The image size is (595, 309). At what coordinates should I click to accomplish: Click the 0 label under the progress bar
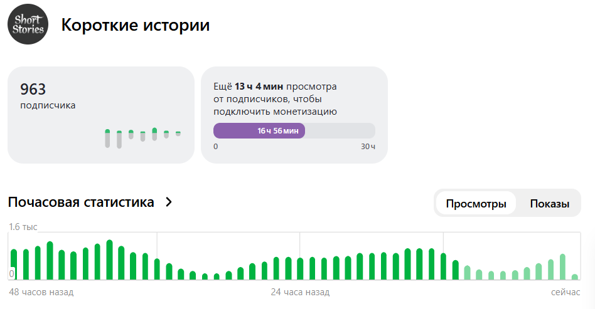pyautogui.click(x=216, y=147)
